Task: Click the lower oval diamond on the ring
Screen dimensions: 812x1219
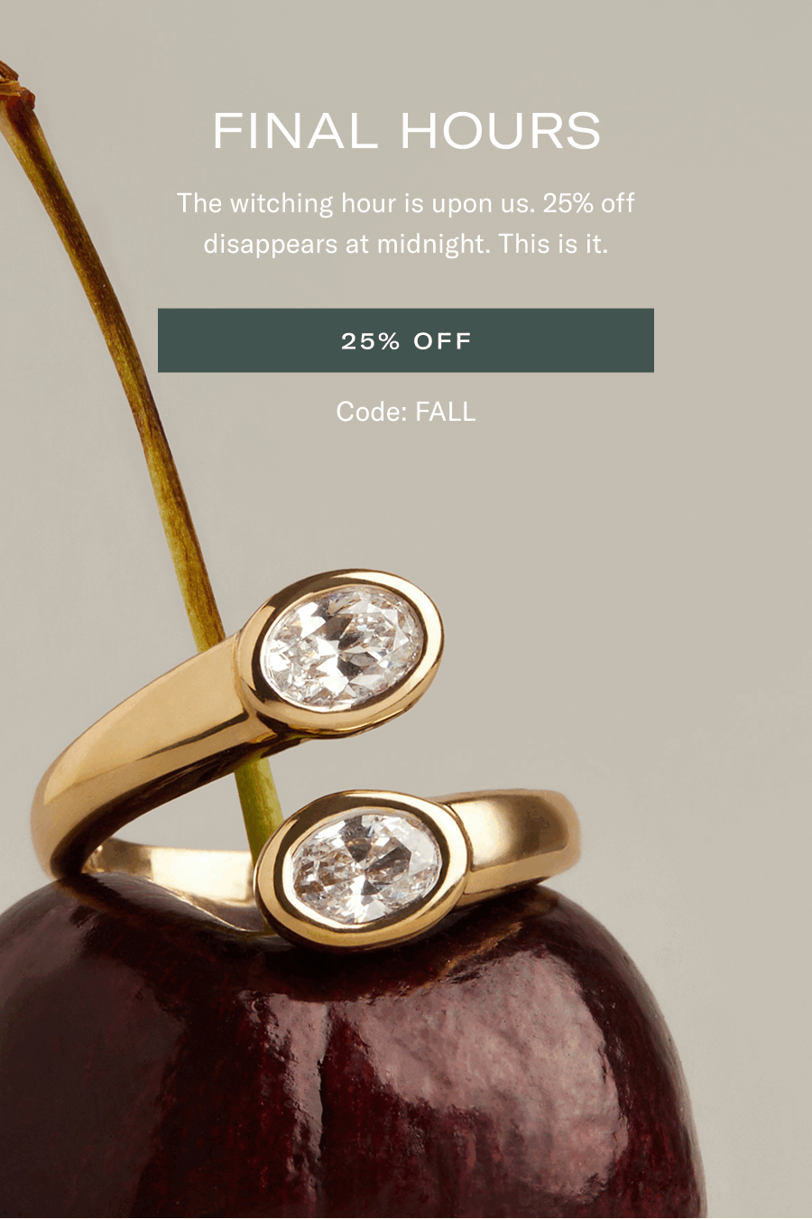Action: [x=365, y=868]
